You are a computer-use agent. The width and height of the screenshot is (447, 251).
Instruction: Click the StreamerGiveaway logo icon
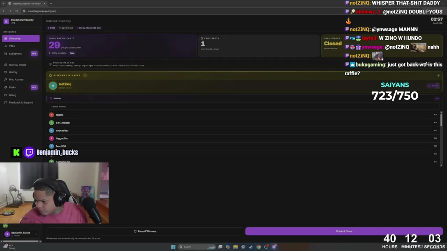point(6,21)
